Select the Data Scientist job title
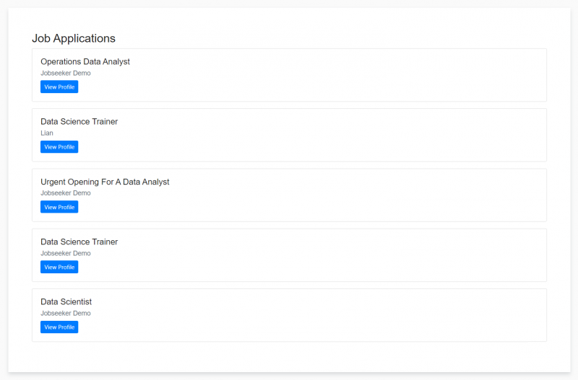 click(x=66, y=302)
